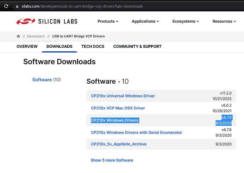Screen dimensions: 244x173
Task: Reload the page with the refresh icon
Action: (x=6, y=6)
